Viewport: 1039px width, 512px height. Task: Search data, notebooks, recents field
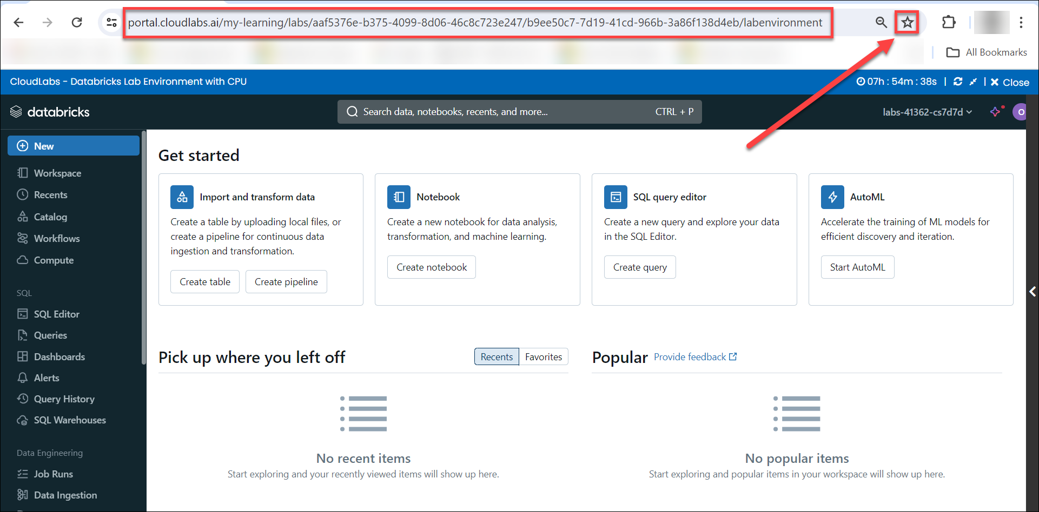[x=519, y=112]
